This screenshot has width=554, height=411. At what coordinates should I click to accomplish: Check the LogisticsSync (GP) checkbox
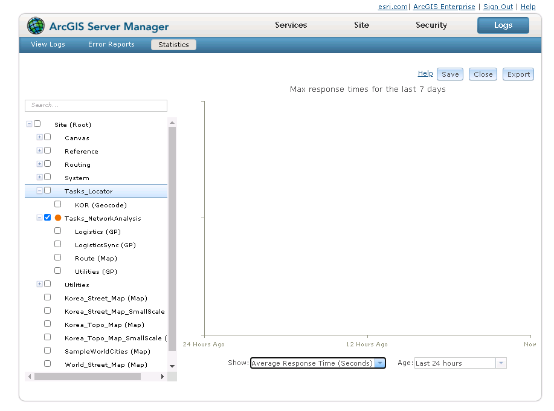coord(57,244)
